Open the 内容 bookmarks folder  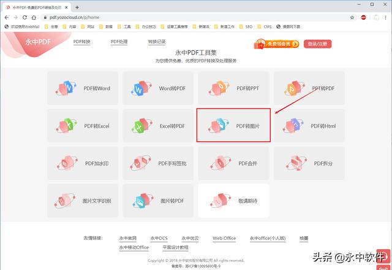pos(69,26)
